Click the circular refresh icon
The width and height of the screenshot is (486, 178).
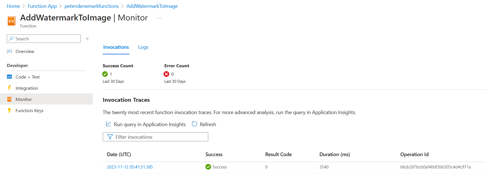pyautogui.click(x=194, y=124)
